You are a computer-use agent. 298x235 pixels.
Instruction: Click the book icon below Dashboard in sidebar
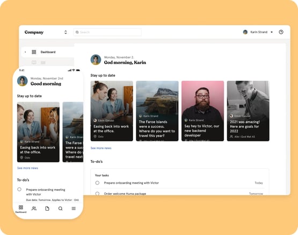click(34, 62)
